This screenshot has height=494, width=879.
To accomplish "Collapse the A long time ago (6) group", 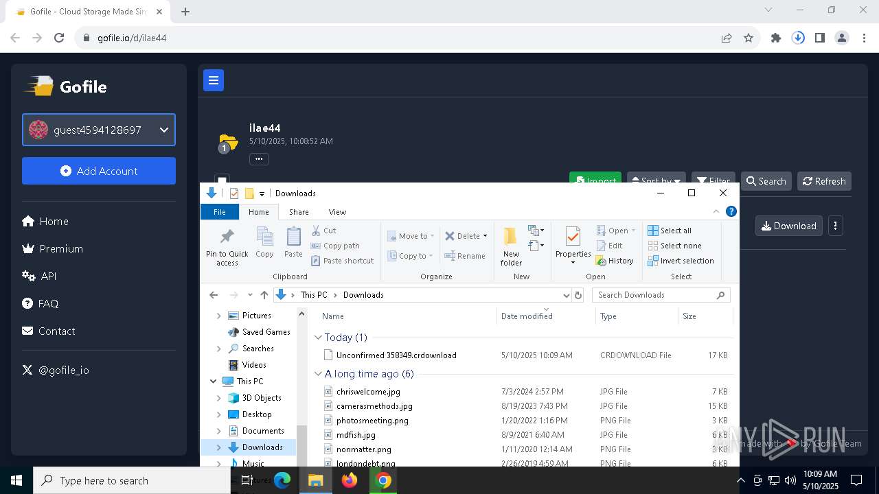I will coord(318,374).
